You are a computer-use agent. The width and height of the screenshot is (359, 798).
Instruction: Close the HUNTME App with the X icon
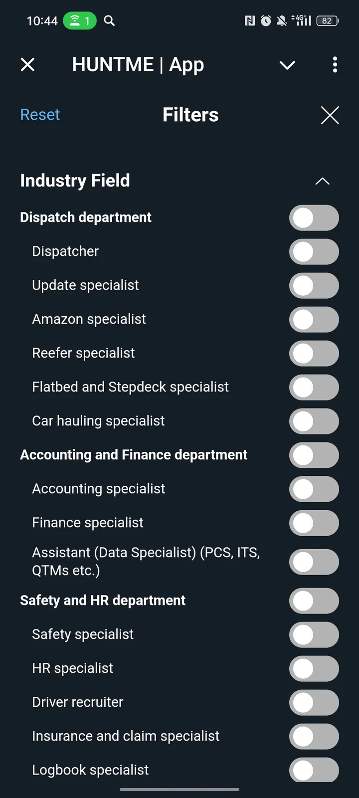click(28, 64)
